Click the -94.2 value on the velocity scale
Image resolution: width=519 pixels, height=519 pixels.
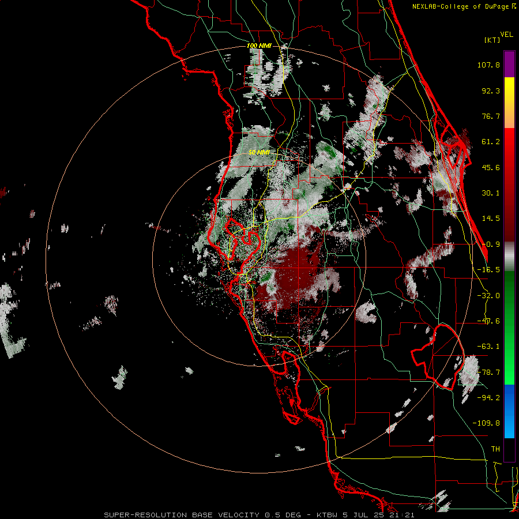[x=488, y=397]
